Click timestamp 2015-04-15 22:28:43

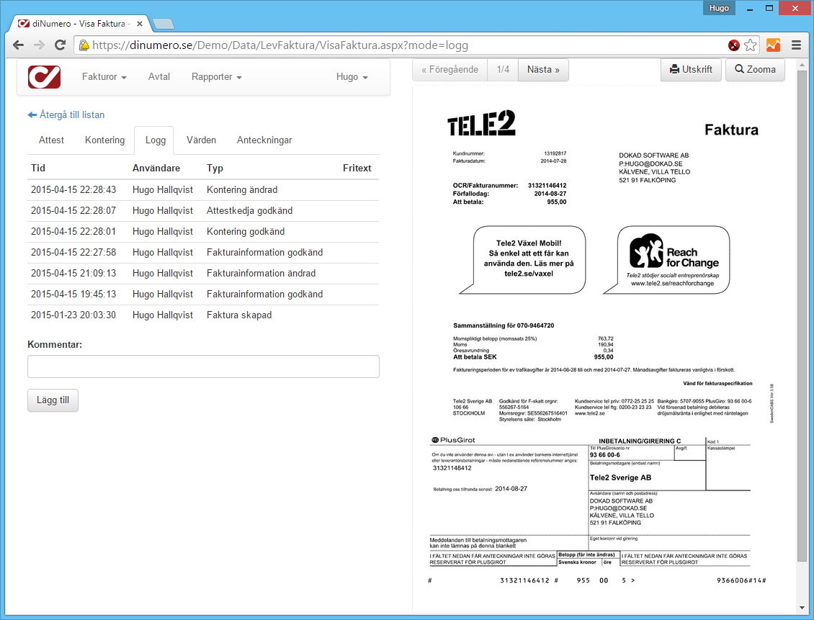click(73, 190)
